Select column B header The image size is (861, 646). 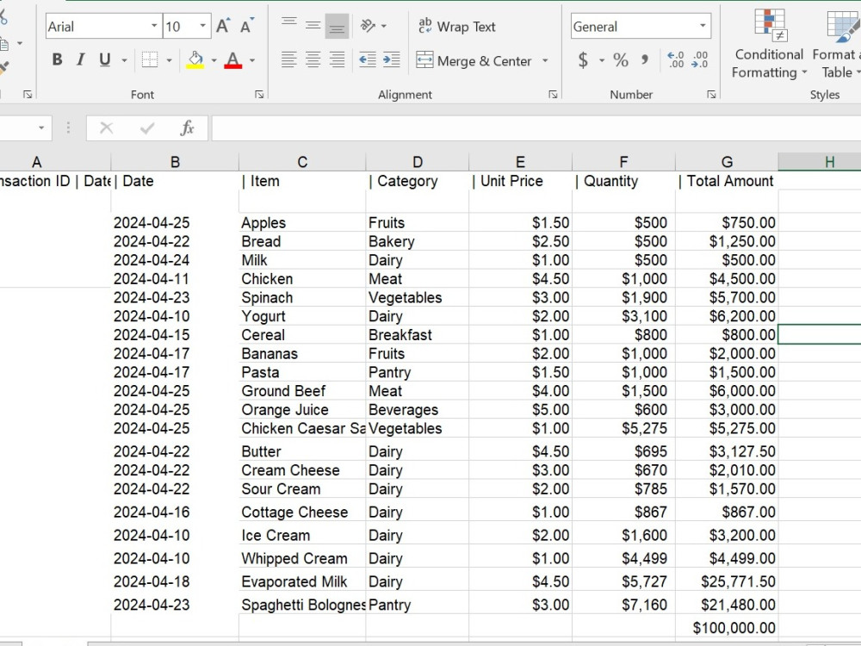175,162
